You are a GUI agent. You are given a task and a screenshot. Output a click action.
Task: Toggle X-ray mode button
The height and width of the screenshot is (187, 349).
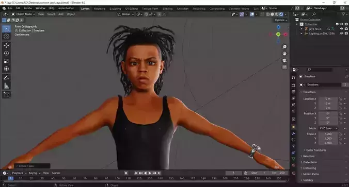[x=262, y=14]
